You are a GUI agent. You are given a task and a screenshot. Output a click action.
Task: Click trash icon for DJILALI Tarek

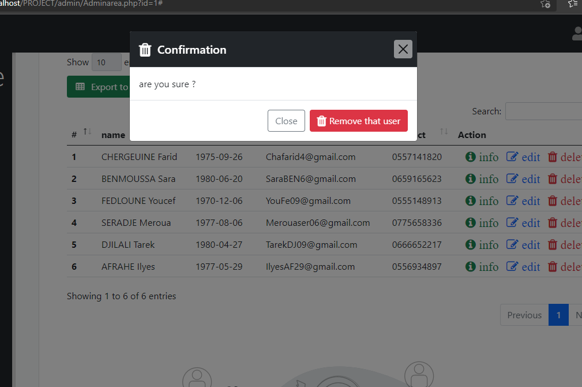coord(553,244)
